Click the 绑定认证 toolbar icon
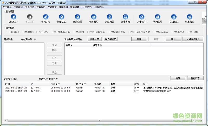 pyautogui.click(x=61, y=17)
